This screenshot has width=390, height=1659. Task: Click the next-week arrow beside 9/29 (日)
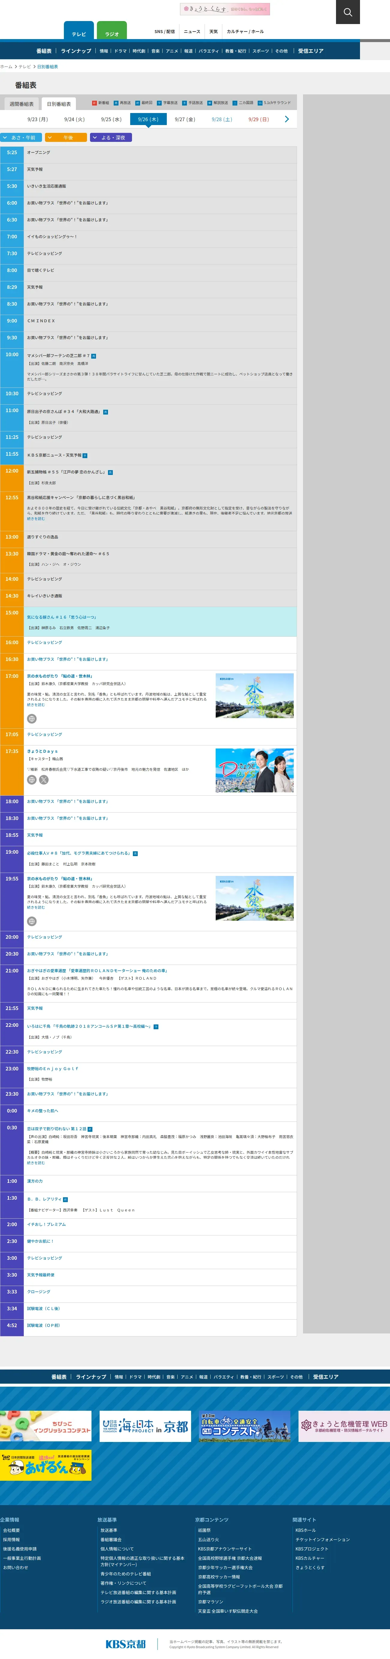pyautogui.click(x=286, y=119)
